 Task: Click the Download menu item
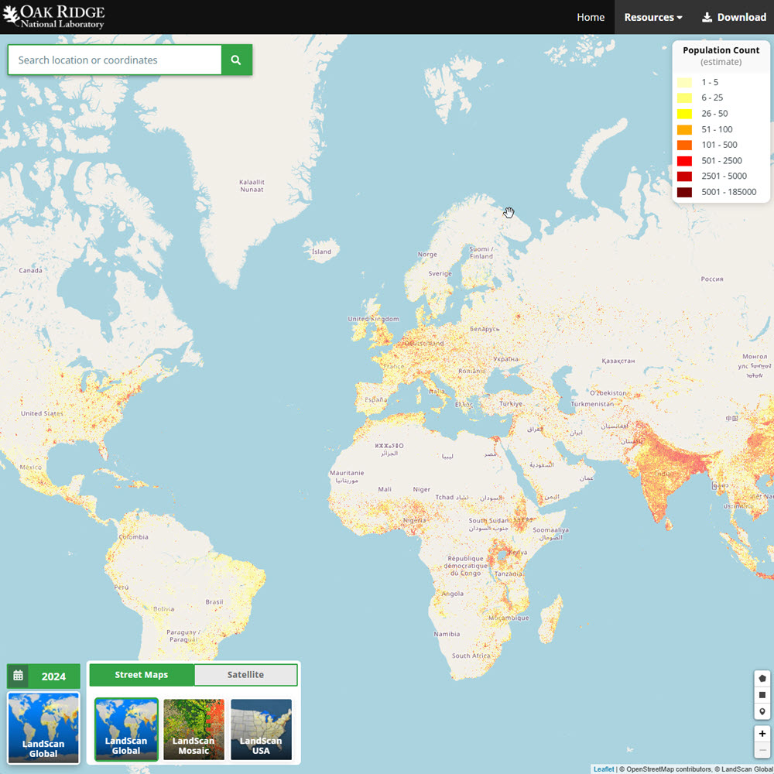(734, 17)
